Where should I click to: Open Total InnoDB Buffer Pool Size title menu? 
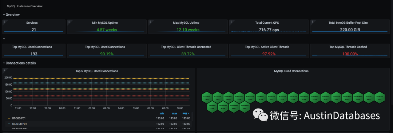point(348,23)
